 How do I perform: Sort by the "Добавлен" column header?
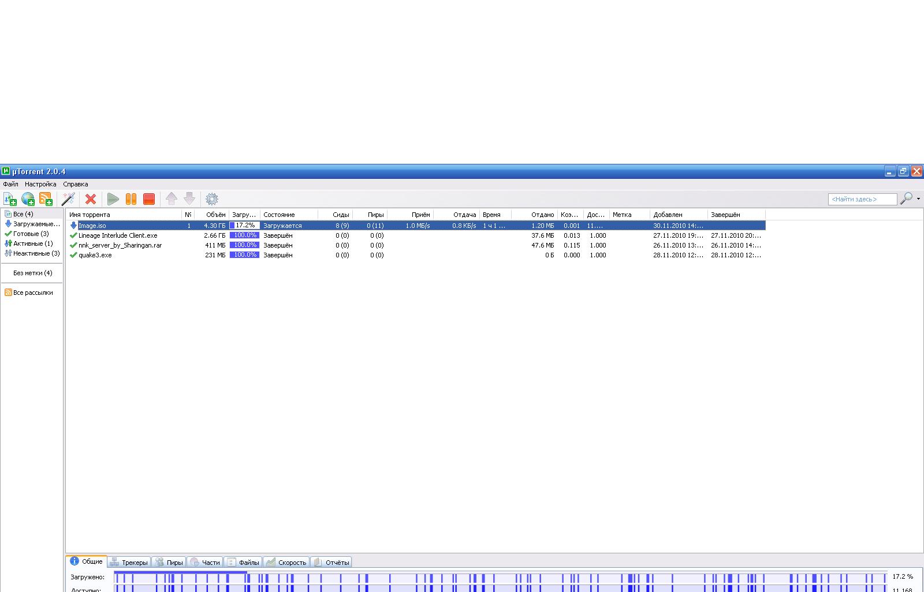coord(679,215)
